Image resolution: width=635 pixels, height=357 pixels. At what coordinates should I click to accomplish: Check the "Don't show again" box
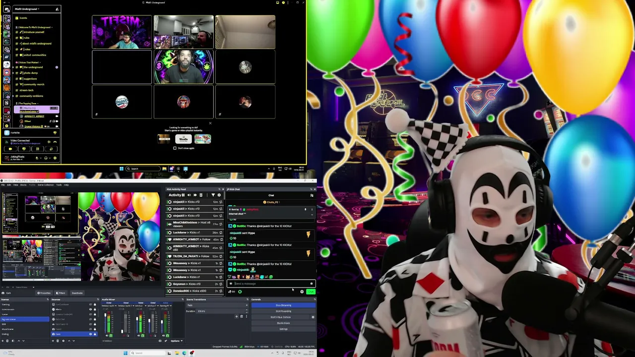tap(175, 148)
